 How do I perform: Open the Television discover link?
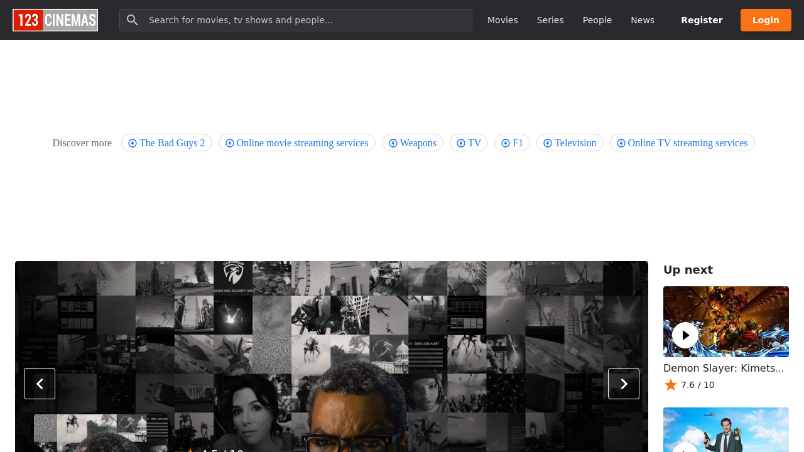pos(570,143)
